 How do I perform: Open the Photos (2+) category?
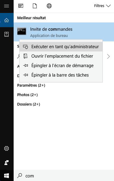point(28,95)
